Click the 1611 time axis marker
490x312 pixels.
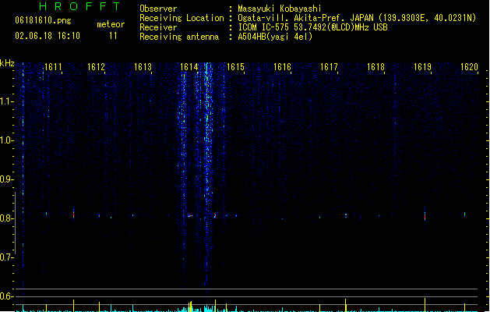click(53, 67)
